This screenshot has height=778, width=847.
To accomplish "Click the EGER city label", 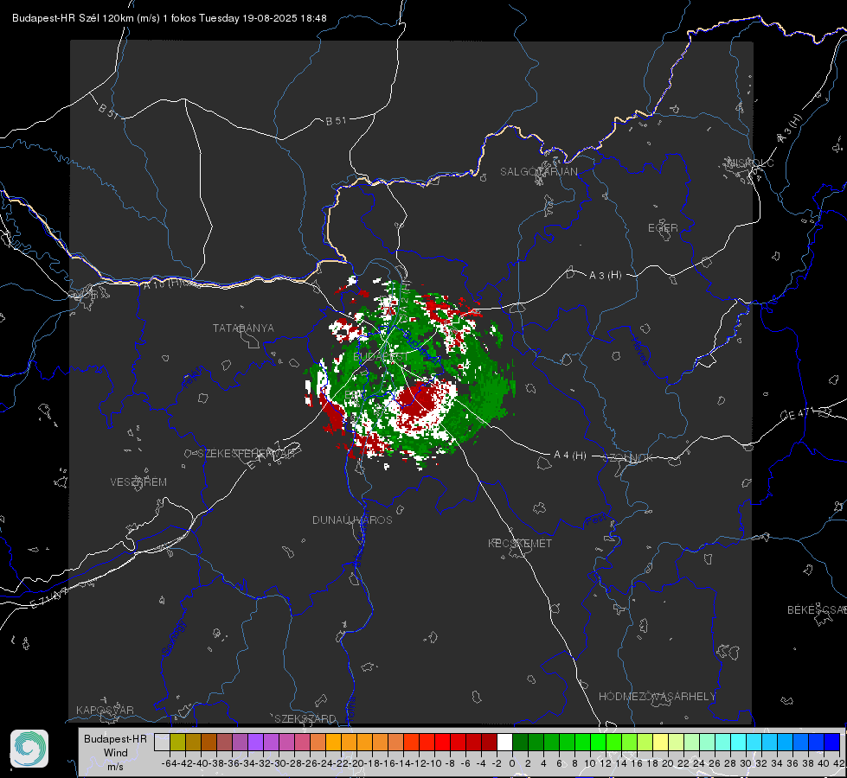I will [x=663, y=228].
